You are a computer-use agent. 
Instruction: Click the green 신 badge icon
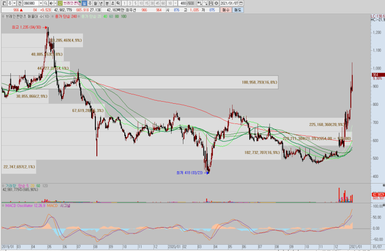point(60,3)
